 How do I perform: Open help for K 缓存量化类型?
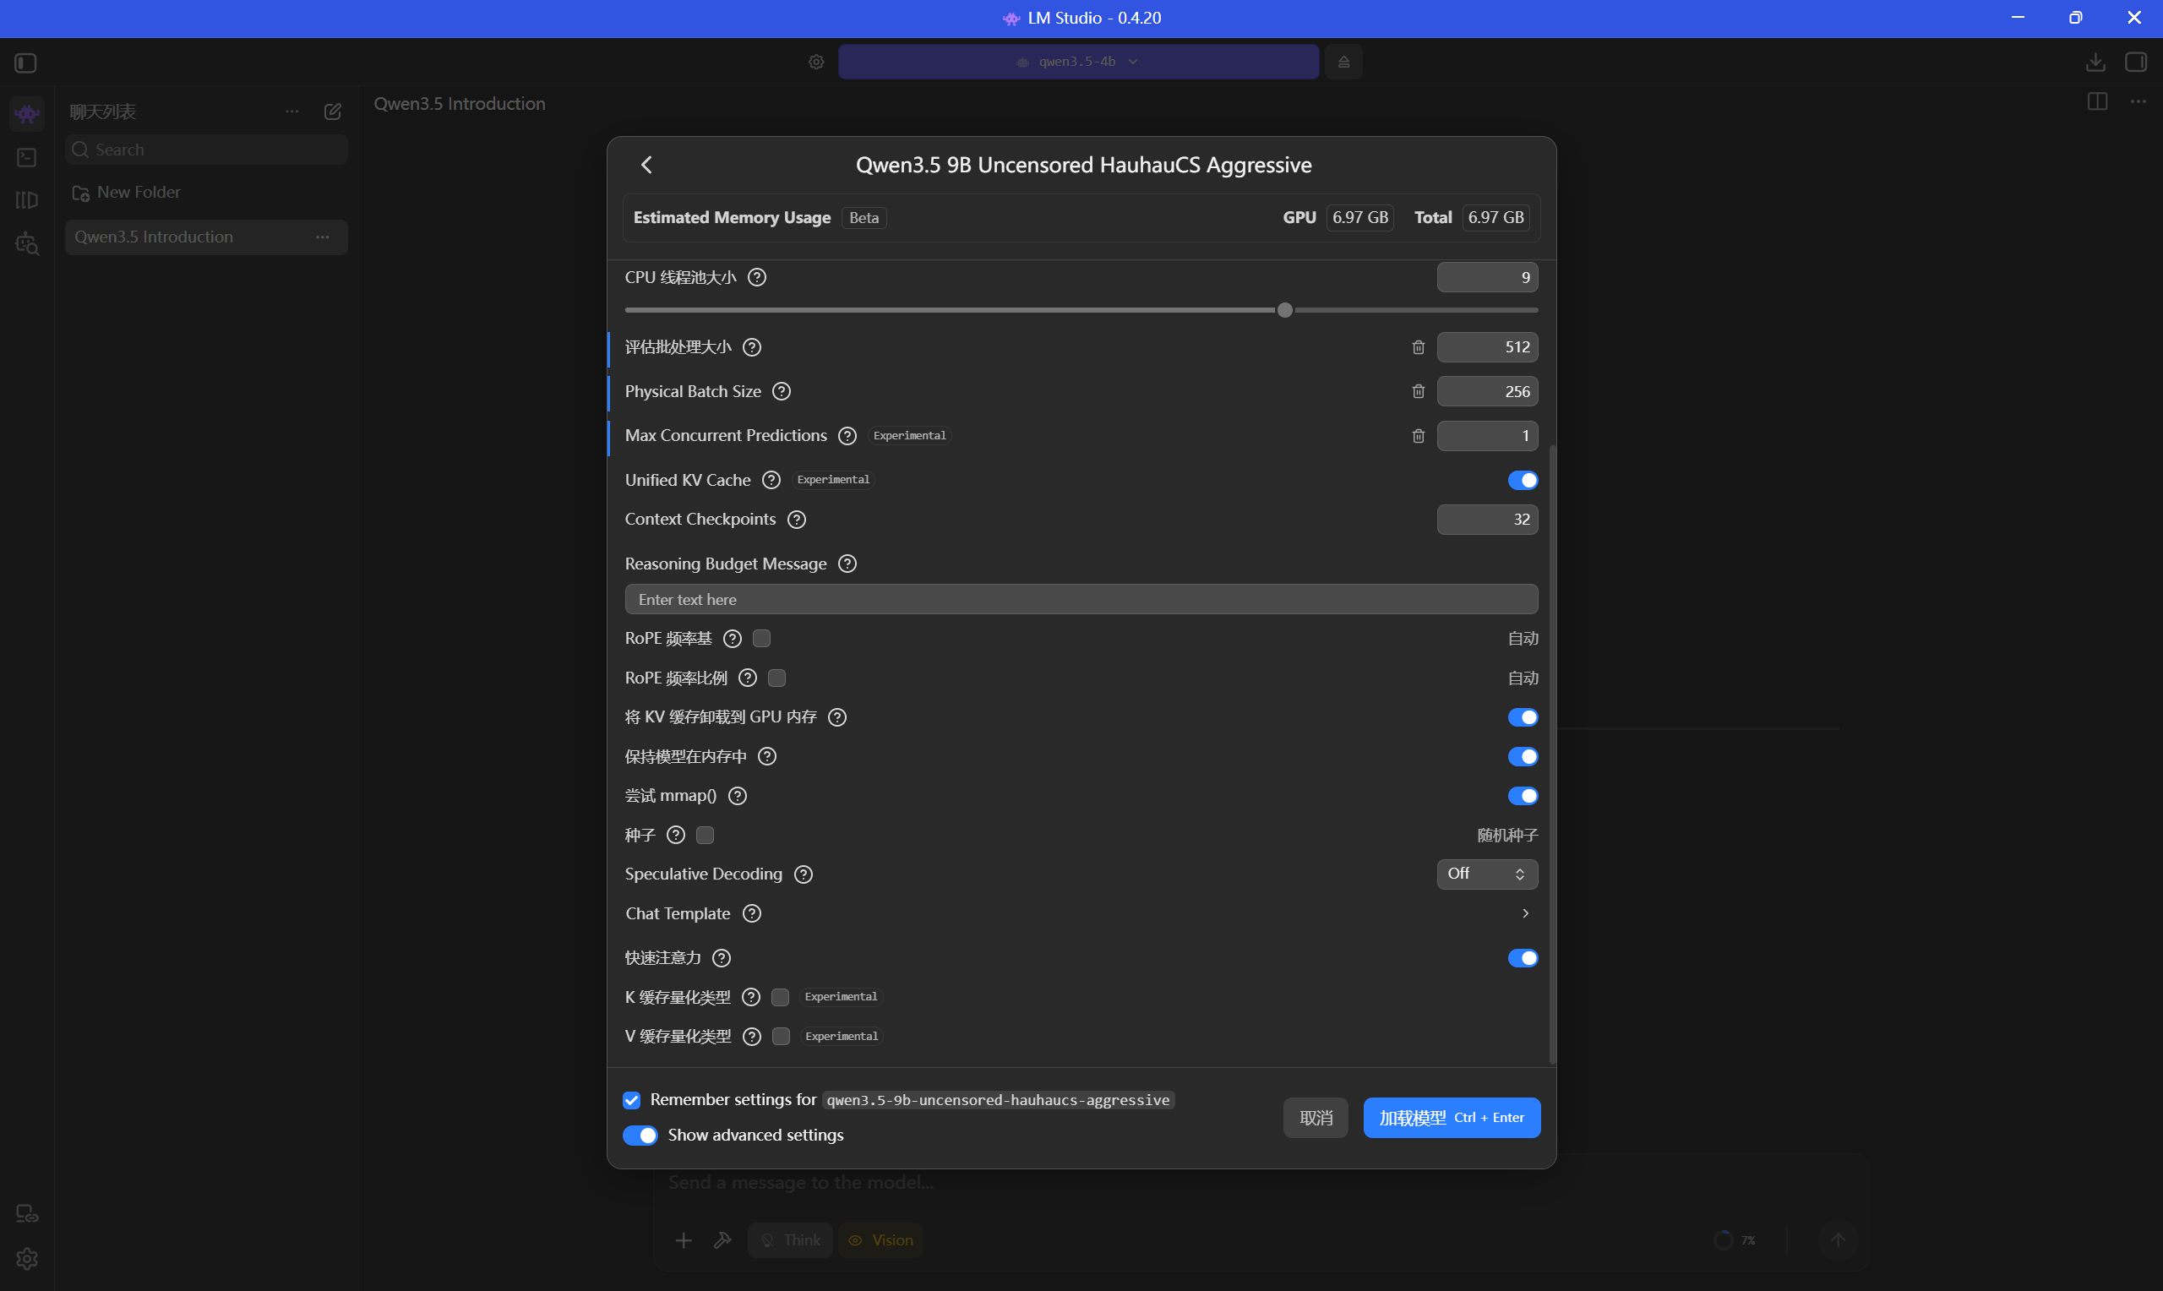coord(751,997)
